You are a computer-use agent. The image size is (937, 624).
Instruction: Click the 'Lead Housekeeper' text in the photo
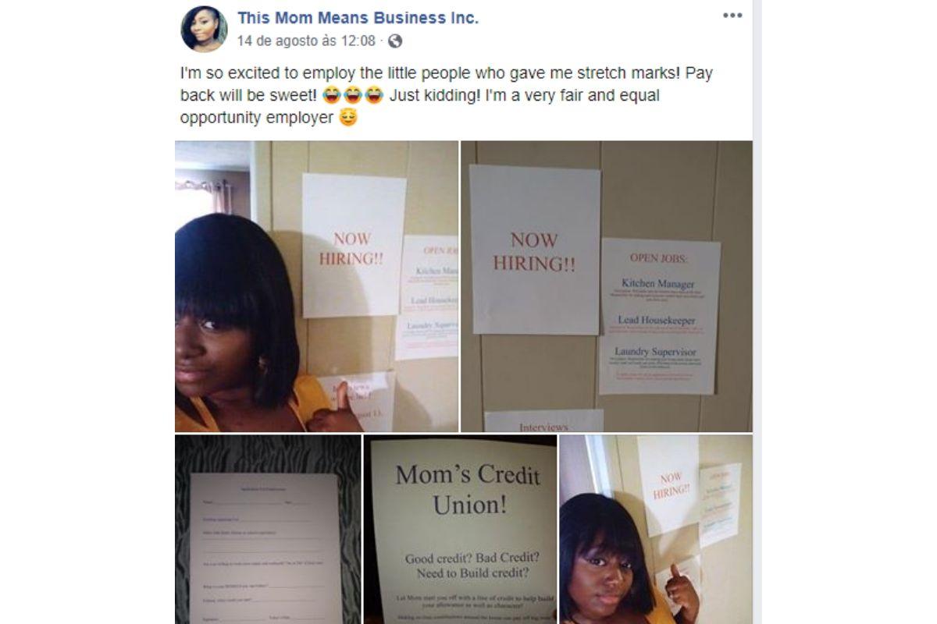(657, 320)
